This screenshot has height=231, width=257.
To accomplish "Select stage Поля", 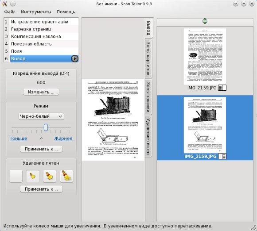I will 44,51.
